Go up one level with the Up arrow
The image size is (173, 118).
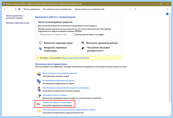tap(16, 9)
